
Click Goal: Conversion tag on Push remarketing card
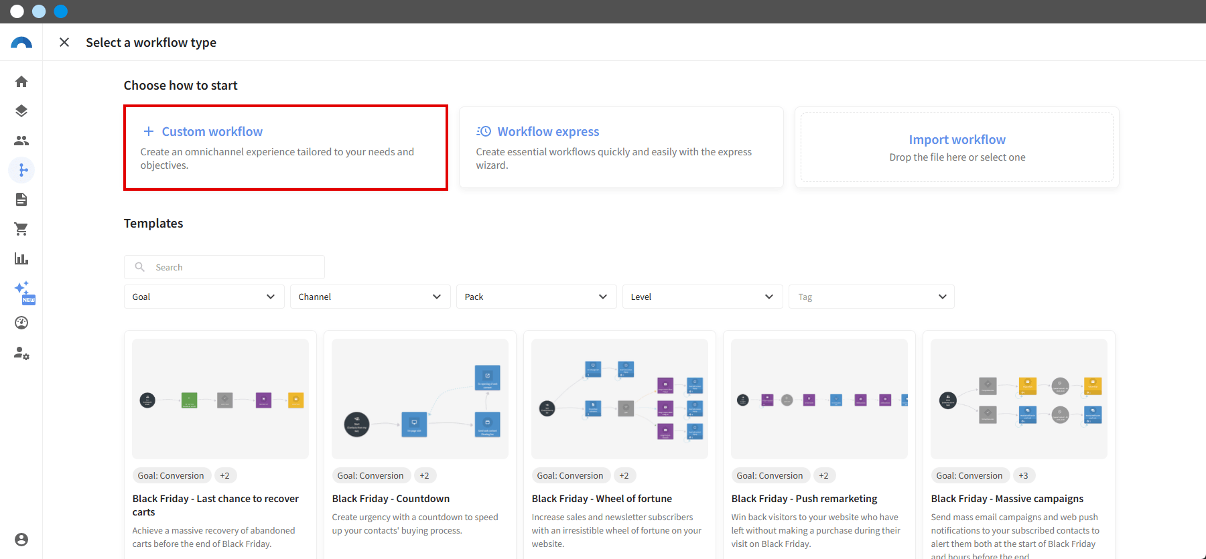point(770,475)
